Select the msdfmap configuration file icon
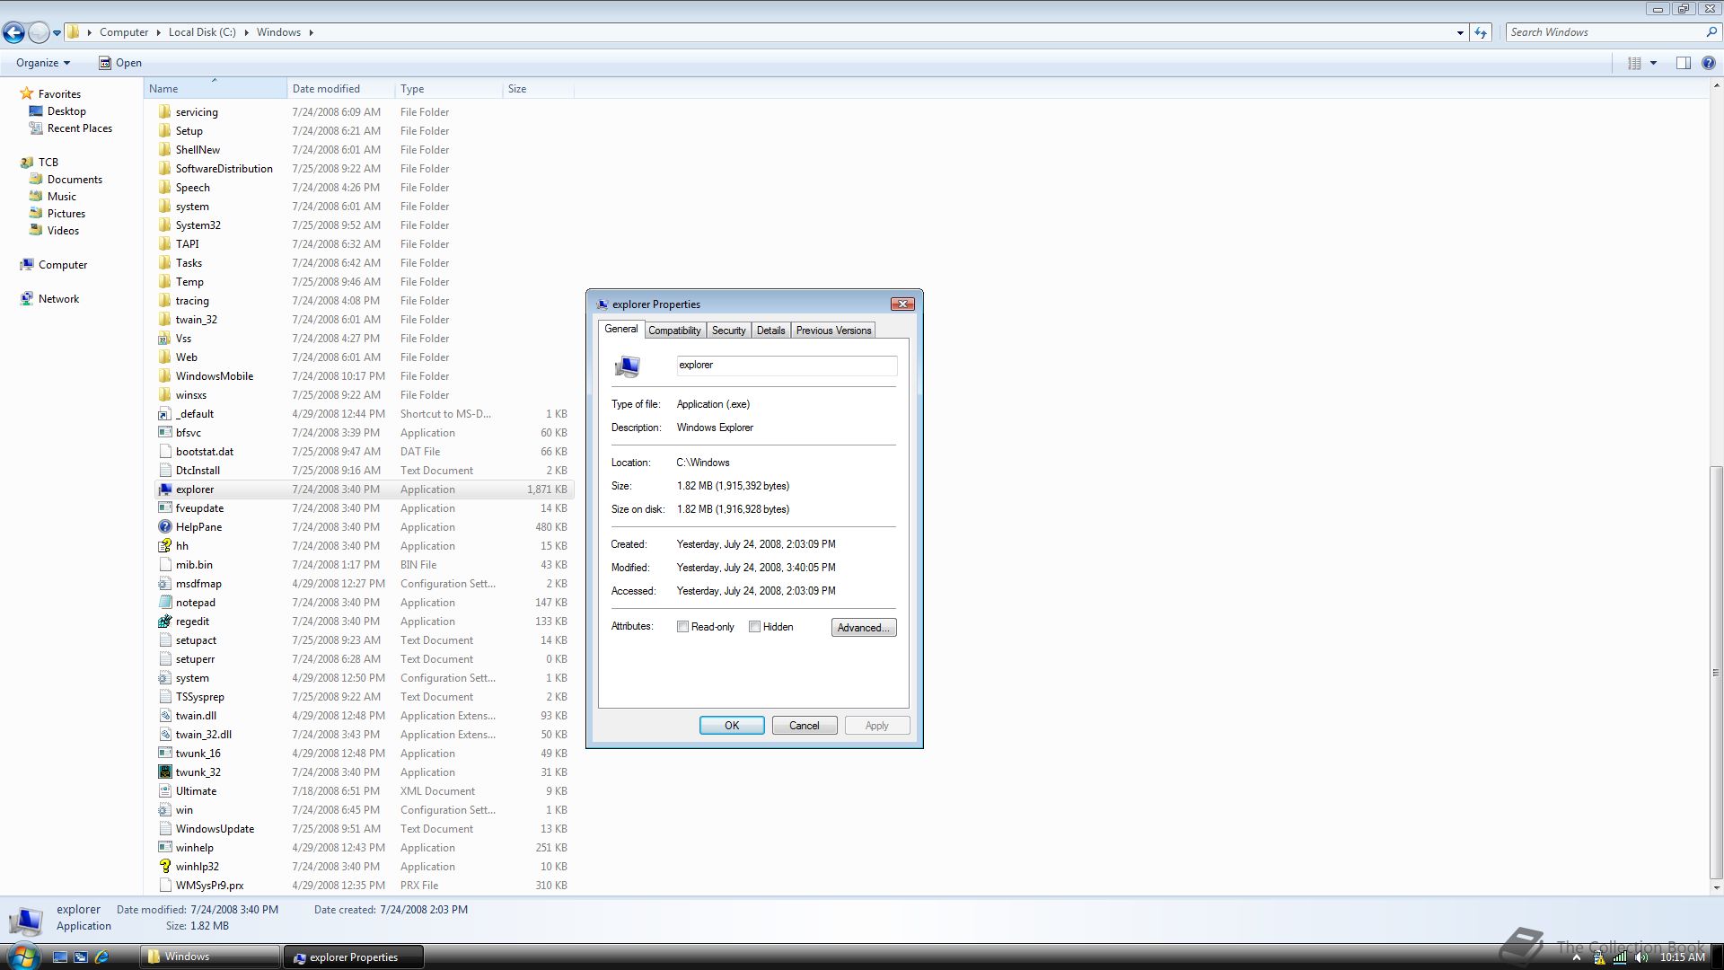The height and width of the screenshot is (970, 1724). tap(164, 584)
